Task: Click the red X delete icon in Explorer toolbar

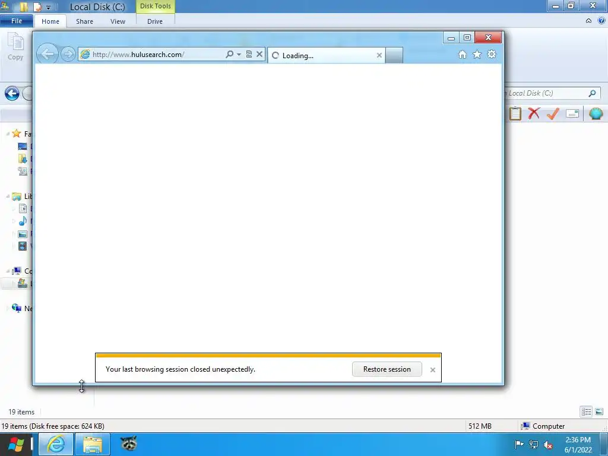Action: click(x=534, y=113)
